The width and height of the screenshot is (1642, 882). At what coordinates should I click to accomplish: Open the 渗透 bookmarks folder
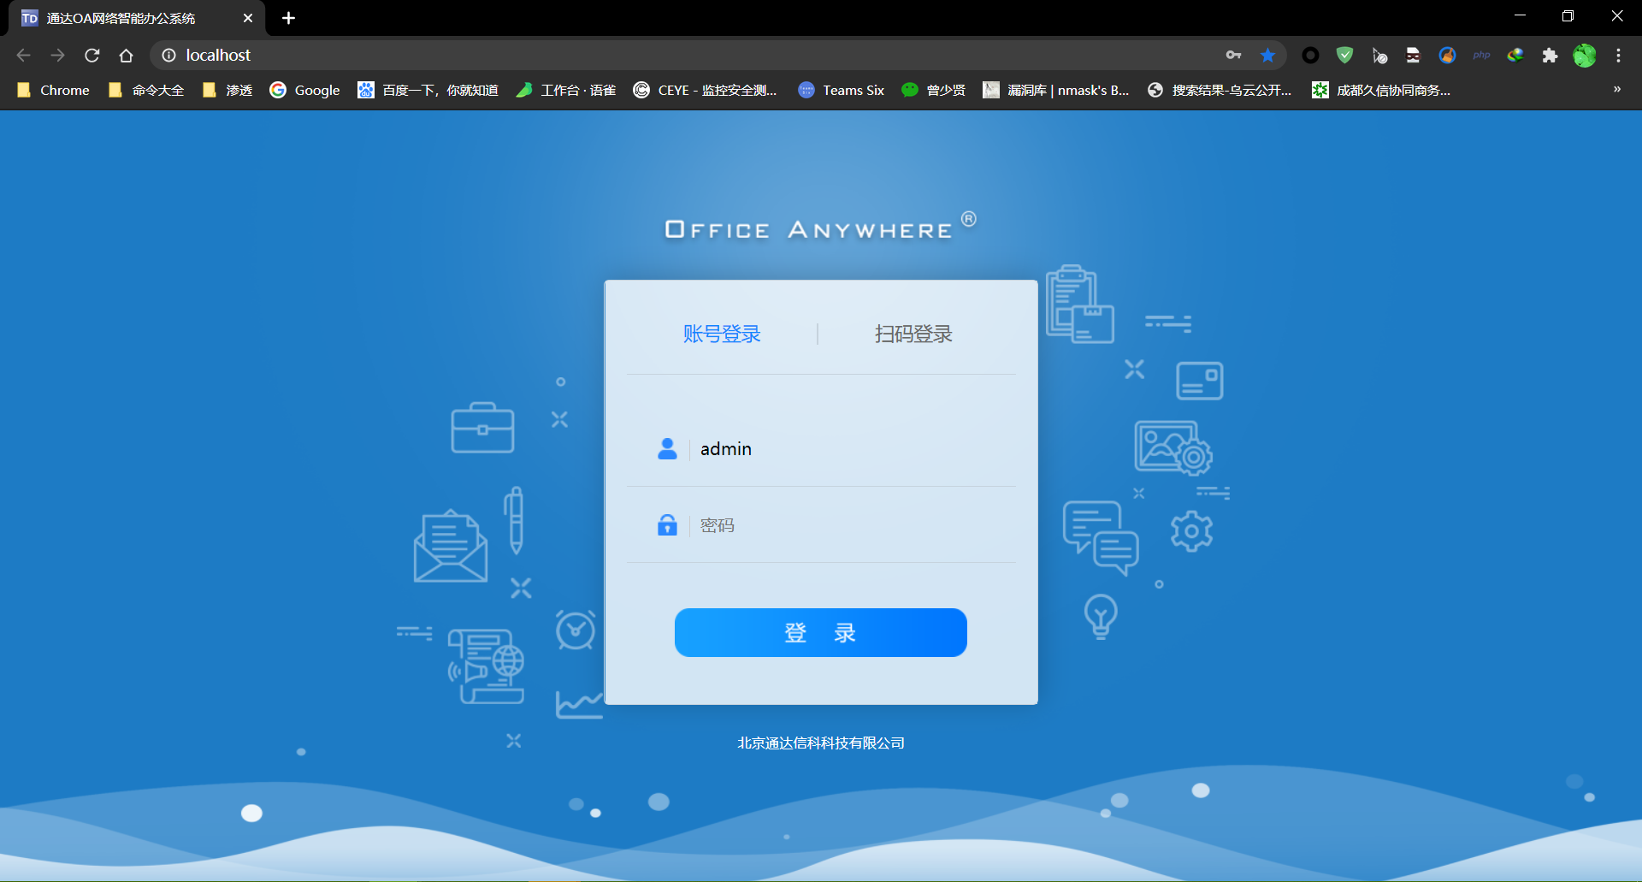[x=227, y=90]
